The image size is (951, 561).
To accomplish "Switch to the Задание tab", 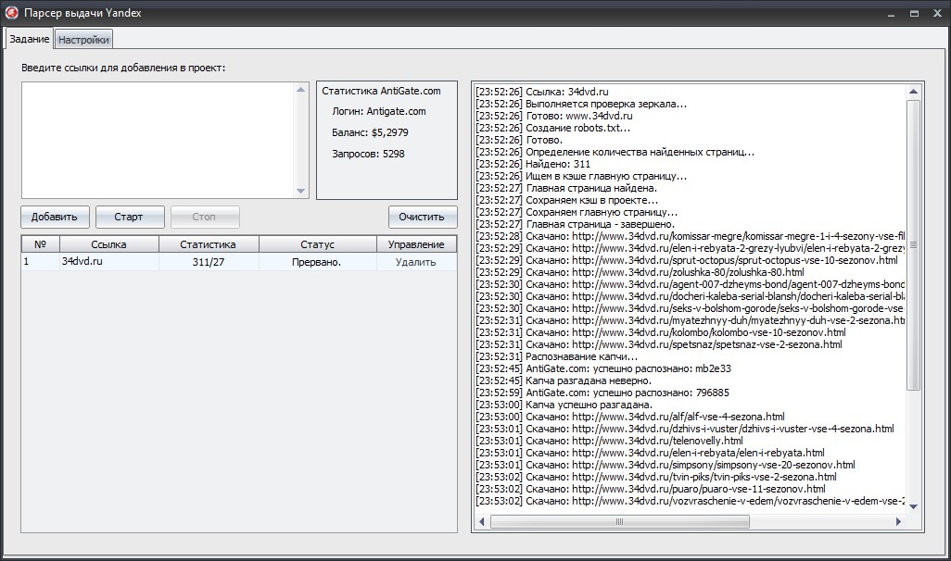I will click(x=29, y=39).
